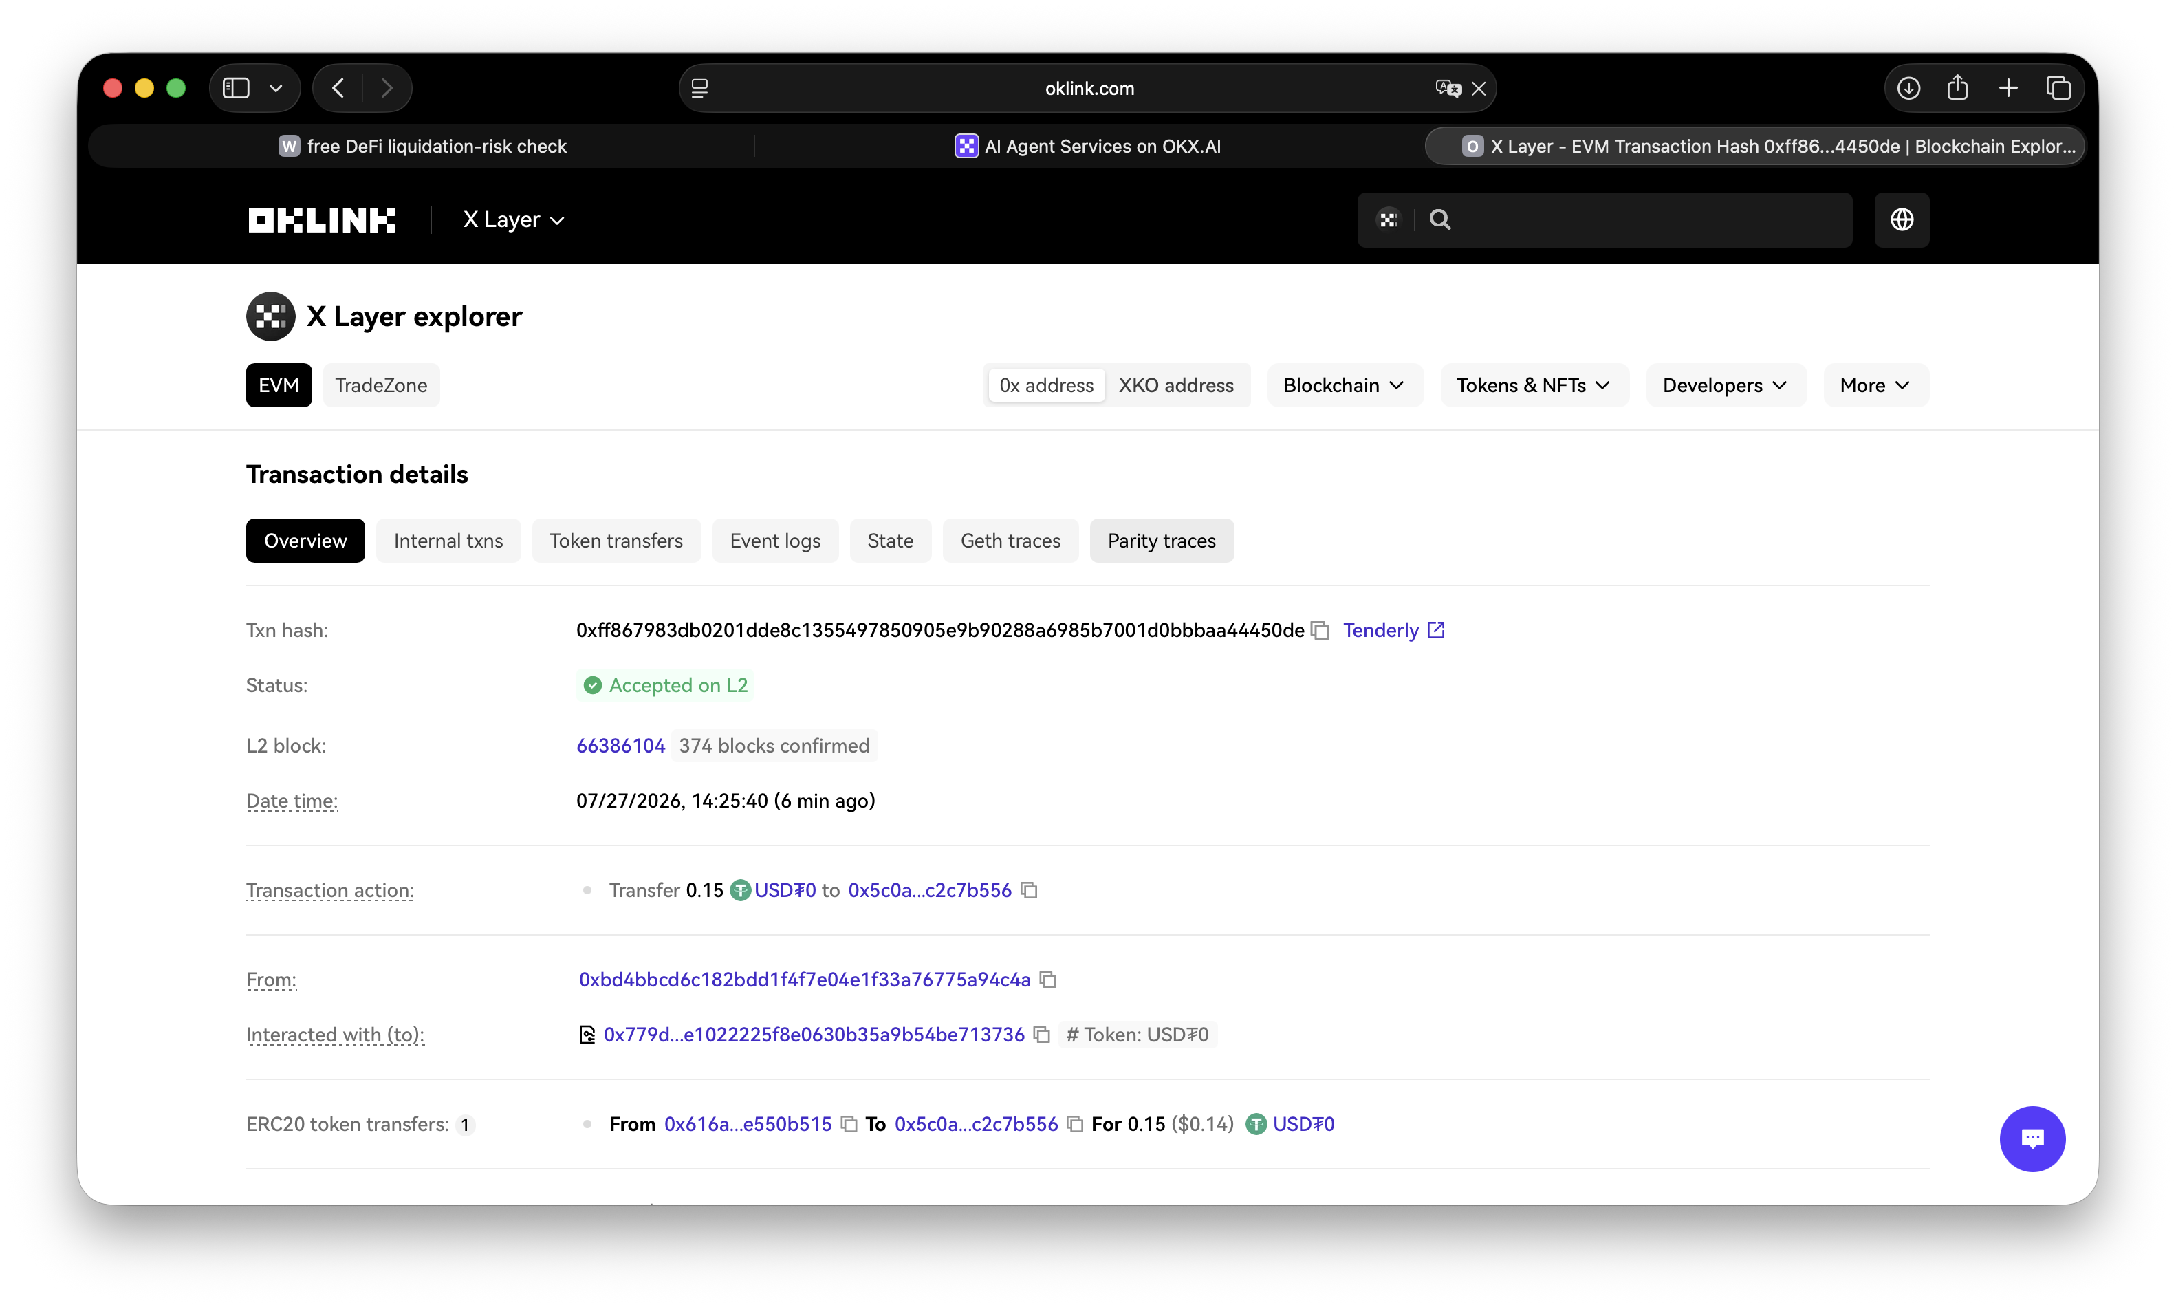
Task: Go back to previous page
Action: (339, 88)
